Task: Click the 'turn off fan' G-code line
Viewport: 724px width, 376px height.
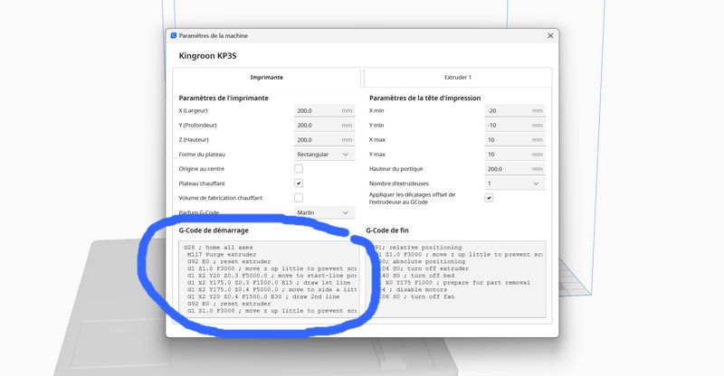Action: tap(414, 296)
